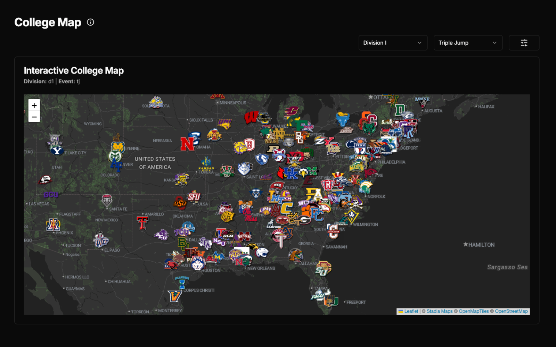Select the Kentucky UK marker
This screenshot has width=556, height=347.
291,173
